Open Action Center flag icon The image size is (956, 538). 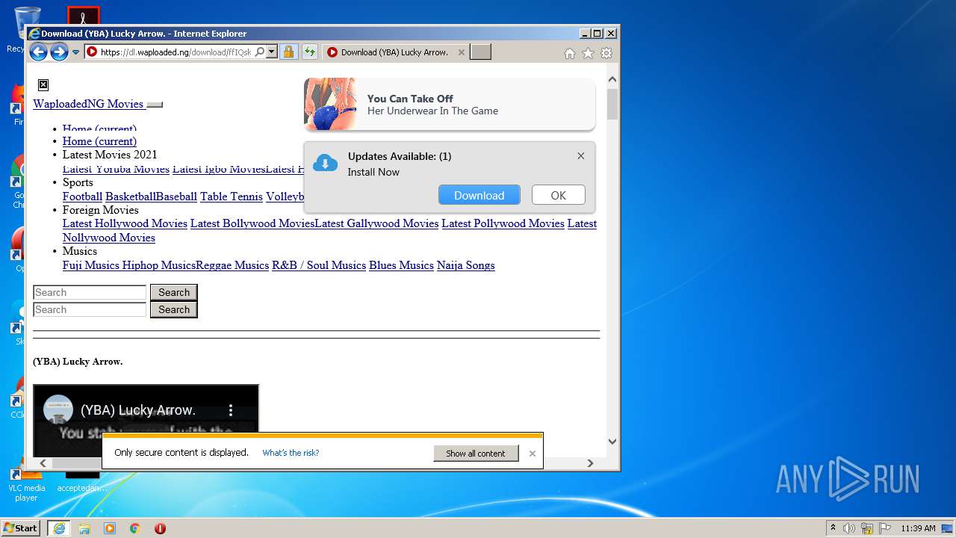884,528
